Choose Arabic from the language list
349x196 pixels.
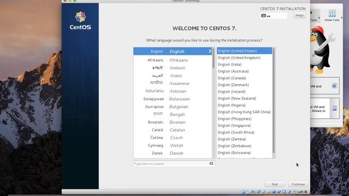pos(173,76)
